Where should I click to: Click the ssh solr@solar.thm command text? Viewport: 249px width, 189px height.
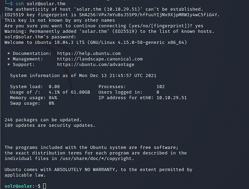[41, 4]
